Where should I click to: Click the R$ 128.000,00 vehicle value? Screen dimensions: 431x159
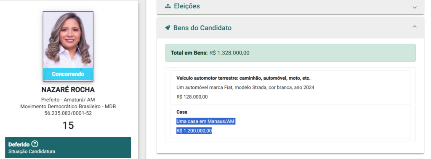(x=192, y=97)
